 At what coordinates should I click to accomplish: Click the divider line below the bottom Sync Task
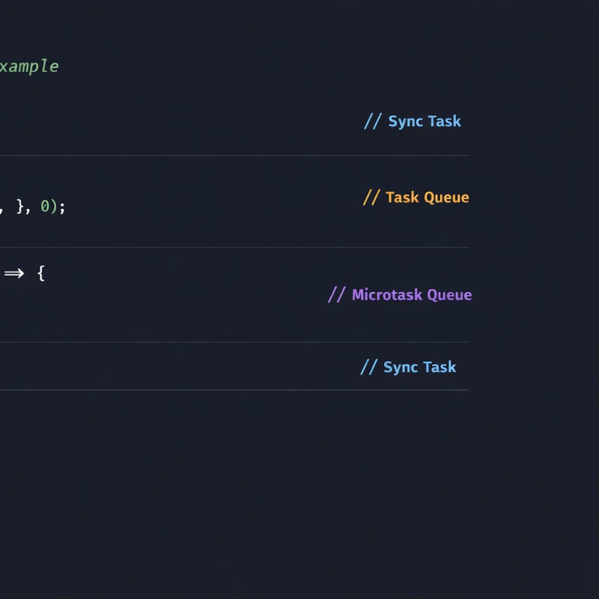[x=234, y=390]
